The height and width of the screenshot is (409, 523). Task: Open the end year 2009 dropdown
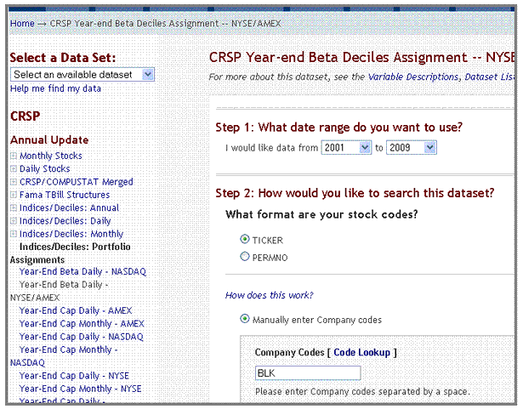point(412,147)
